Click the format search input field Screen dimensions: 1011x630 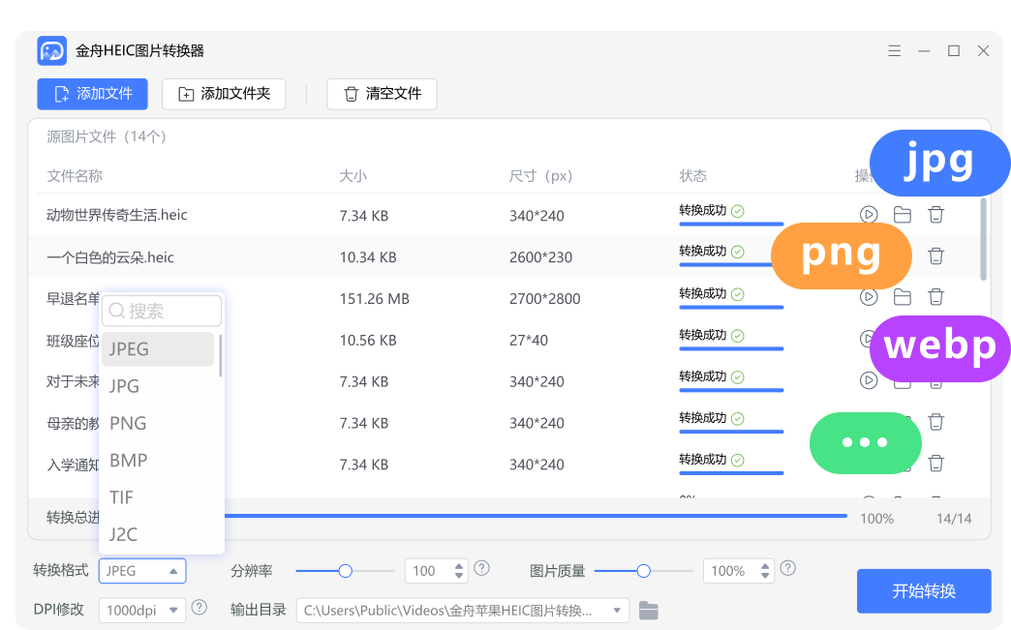click(x=162, y=311)
